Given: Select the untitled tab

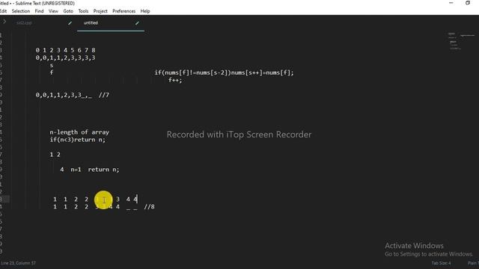Looking at the screenshot, I should click(x=91, y=23).
